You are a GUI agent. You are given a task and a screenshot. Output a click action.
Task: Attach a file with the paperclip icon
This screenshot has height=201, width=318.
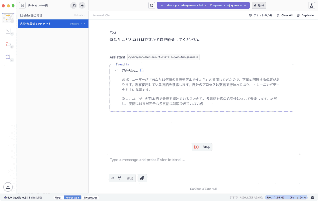(x=142, y=178)
